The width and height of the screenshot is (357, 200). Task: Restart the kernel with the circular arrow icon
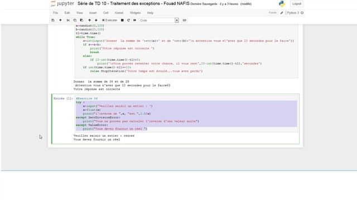[x=128, y=20]
